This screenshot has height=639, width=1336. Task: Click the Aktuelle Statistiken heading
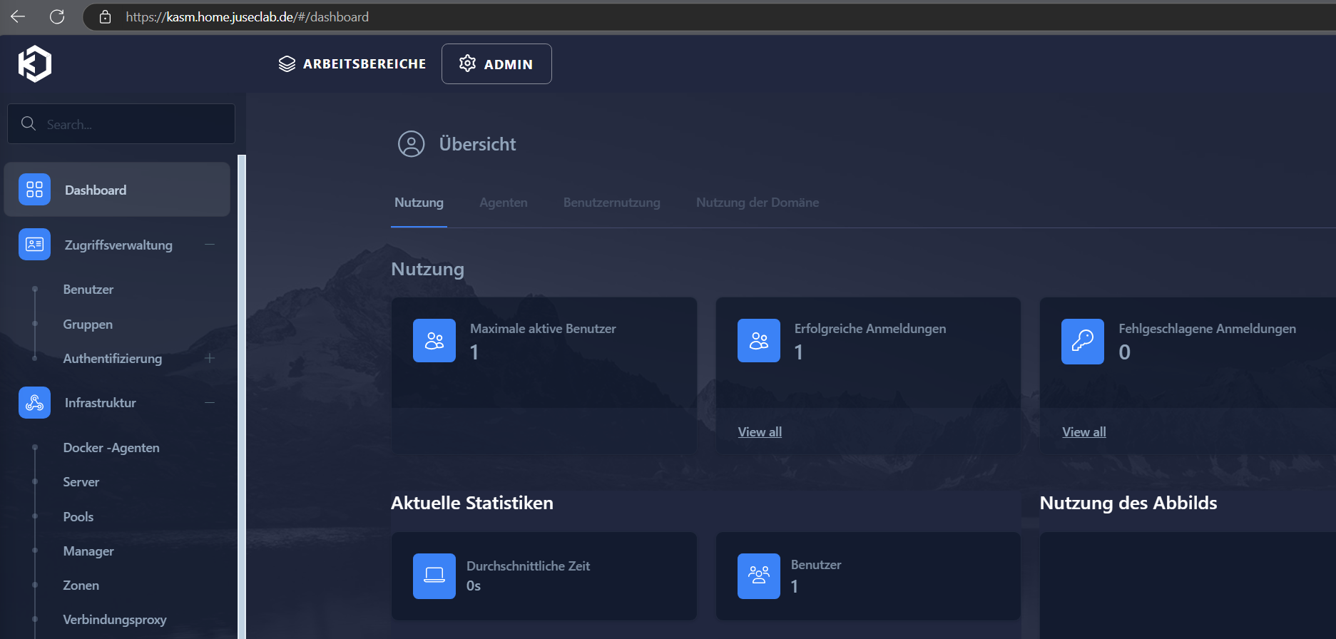[472, 503]
